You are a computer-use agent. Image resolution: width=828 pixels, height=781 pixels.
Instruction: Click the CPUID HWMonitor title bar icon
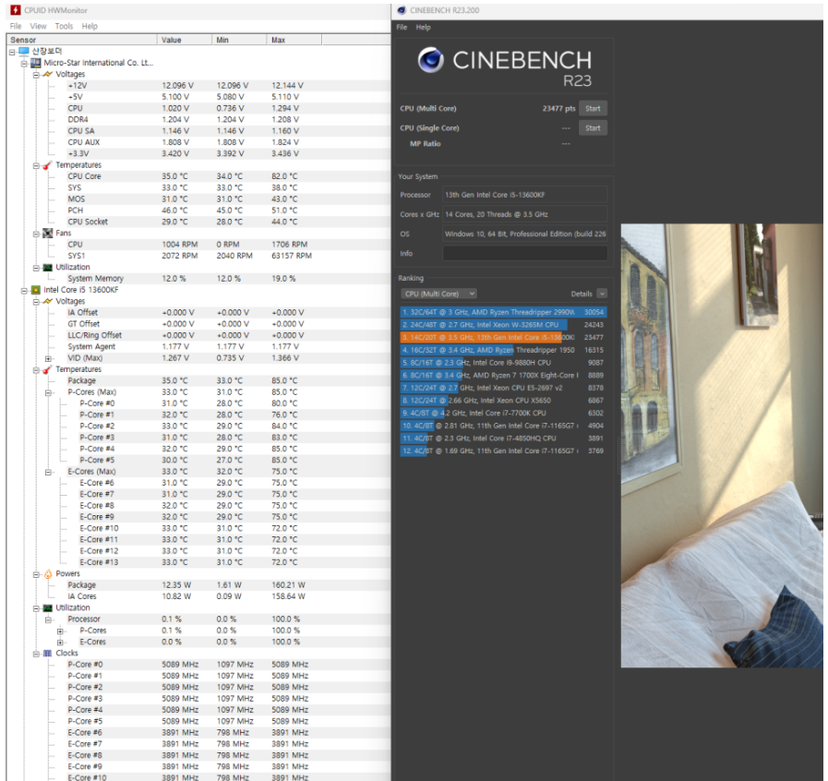pos(16,10)
